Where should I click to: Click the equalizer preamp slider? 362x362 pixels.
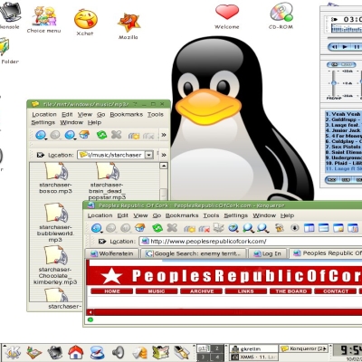pyautogui.click(x=333, y=82)
